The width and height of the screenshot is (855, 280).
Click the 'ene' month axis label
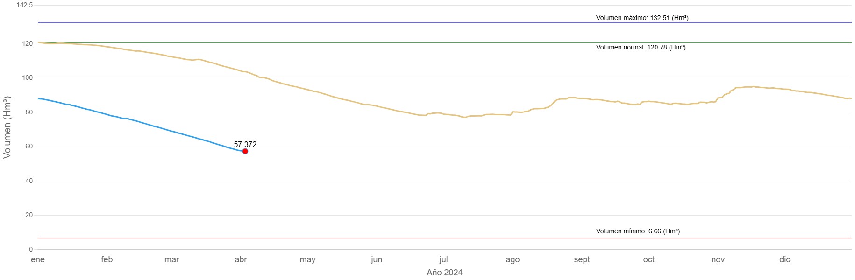[x=38, y=259]
